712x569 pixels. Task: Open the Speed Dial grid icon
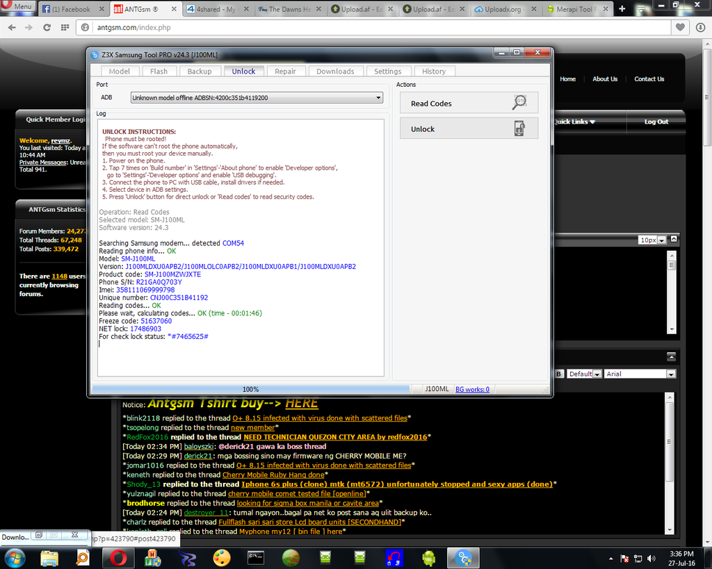pos(65,27)
